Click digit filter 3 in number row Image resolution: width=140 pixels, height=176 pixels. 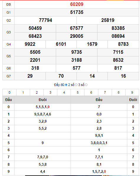click(50, 92)
